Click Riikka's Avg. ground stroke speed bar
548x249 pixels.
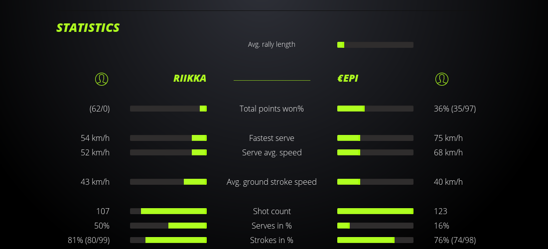tap(168, 182)
